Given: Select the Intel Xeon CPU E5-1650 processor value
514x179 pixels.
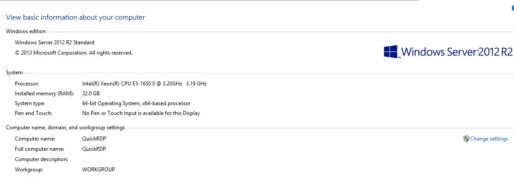Looking at the screenshot, I should pyautogui.click(x=144, y=84).
